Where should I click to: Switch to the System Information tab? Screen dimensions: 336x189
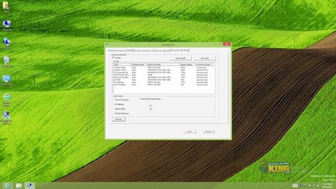coord(144,50)
